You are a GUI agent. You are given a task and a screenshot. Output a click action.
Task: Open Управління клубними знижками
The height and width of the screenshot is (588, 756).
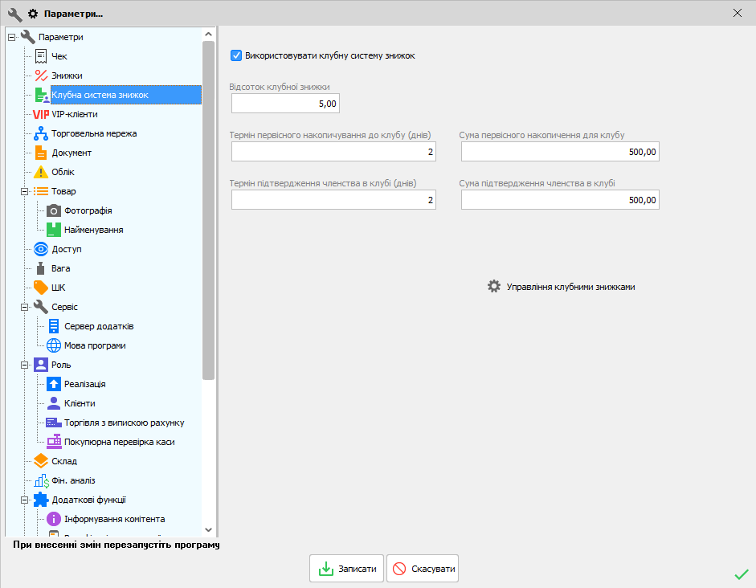562,287
